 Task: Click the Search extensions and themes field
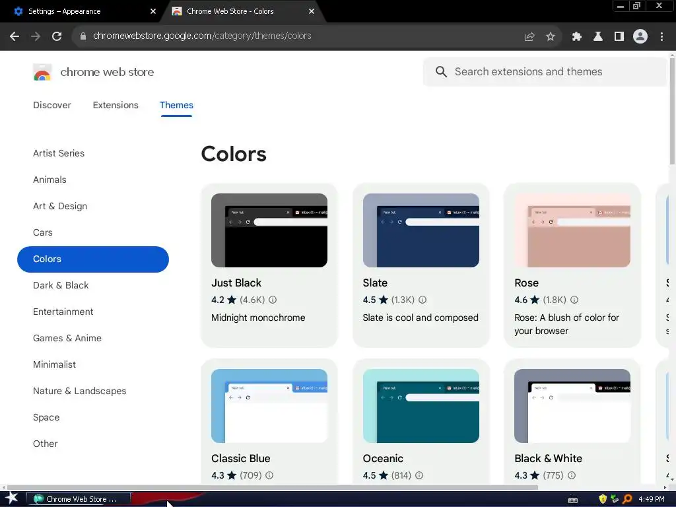(x=545, y=71)
